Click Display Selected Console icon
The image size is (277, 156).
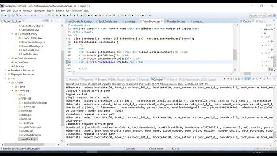tap(257, 79)
